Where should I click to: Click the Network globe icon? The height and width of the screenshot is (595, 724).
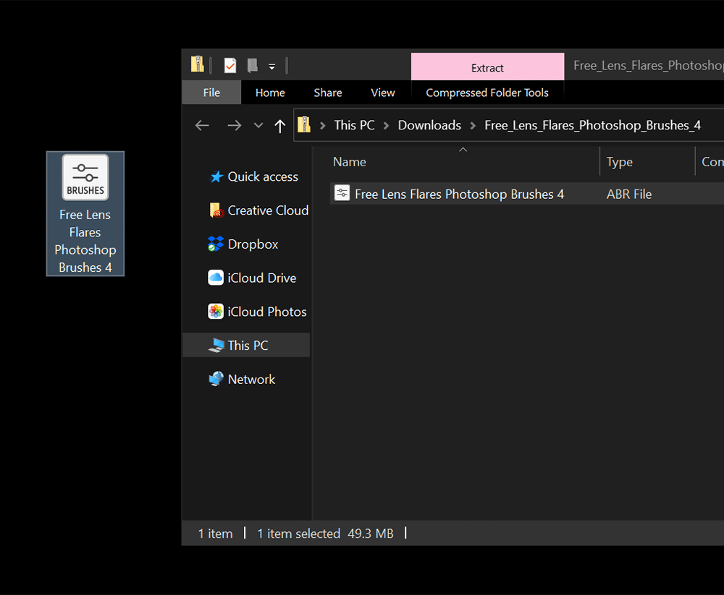click(x=216, y=379)
